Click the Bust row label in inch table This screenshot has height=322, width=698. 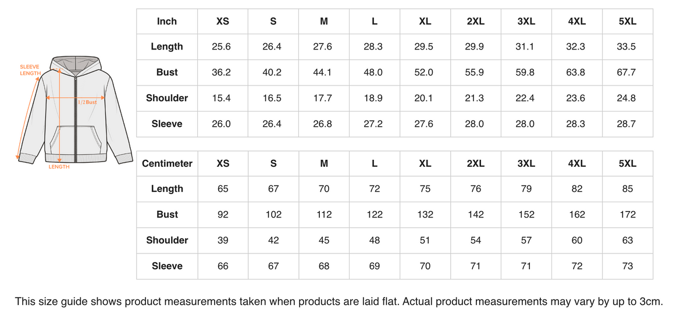[167, 72]
